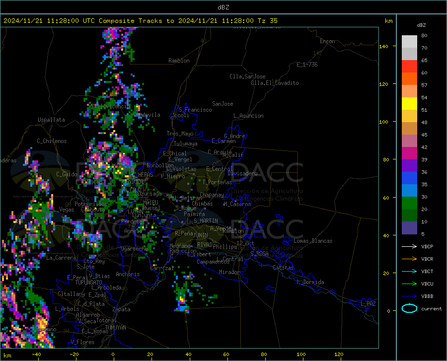The image size is (447, 361).
Task: Click the 'Divisadero' map label
Action: 242,173
